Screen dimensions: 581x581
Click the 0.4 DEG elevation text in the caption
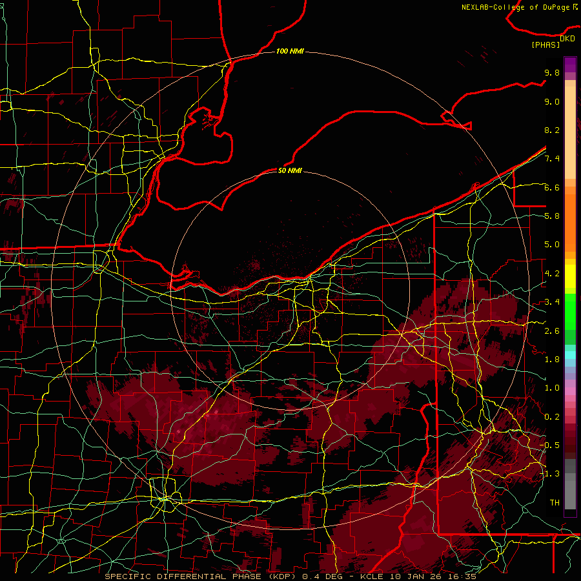click(322, 576)
